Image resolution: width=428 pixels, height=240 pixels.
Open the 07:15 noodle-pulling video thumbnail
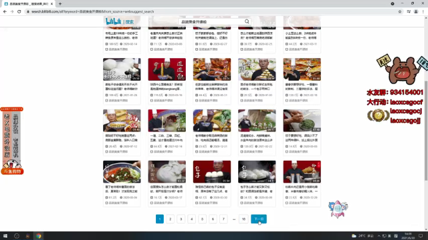pyautogui.click(x=167, y=121)
